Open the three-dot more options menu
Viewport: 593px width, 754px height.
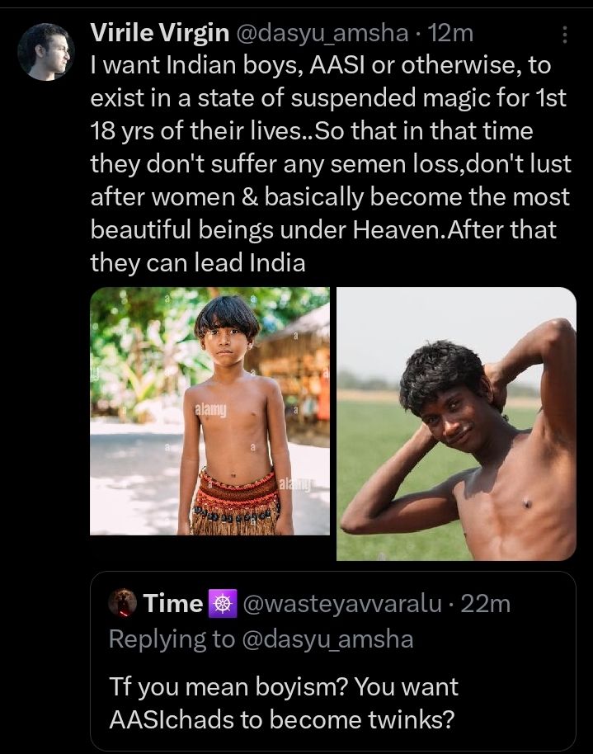564,35
